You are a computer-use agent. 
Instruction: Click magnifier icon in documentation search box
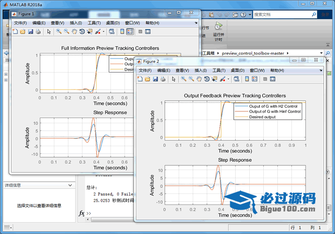pos(314,15)
